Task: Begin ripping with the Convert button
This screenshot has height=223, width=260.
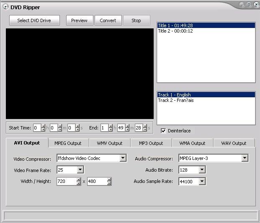Action: pyautogui.click(x=108, y=20)
